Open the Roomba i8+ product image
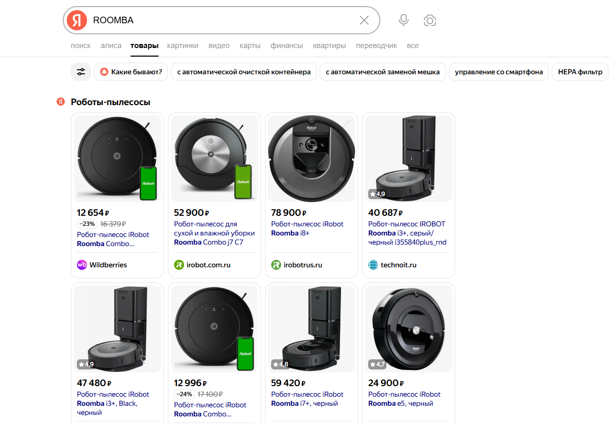The width and height of the screenshot is (610, 424). [x=312, y=159]
